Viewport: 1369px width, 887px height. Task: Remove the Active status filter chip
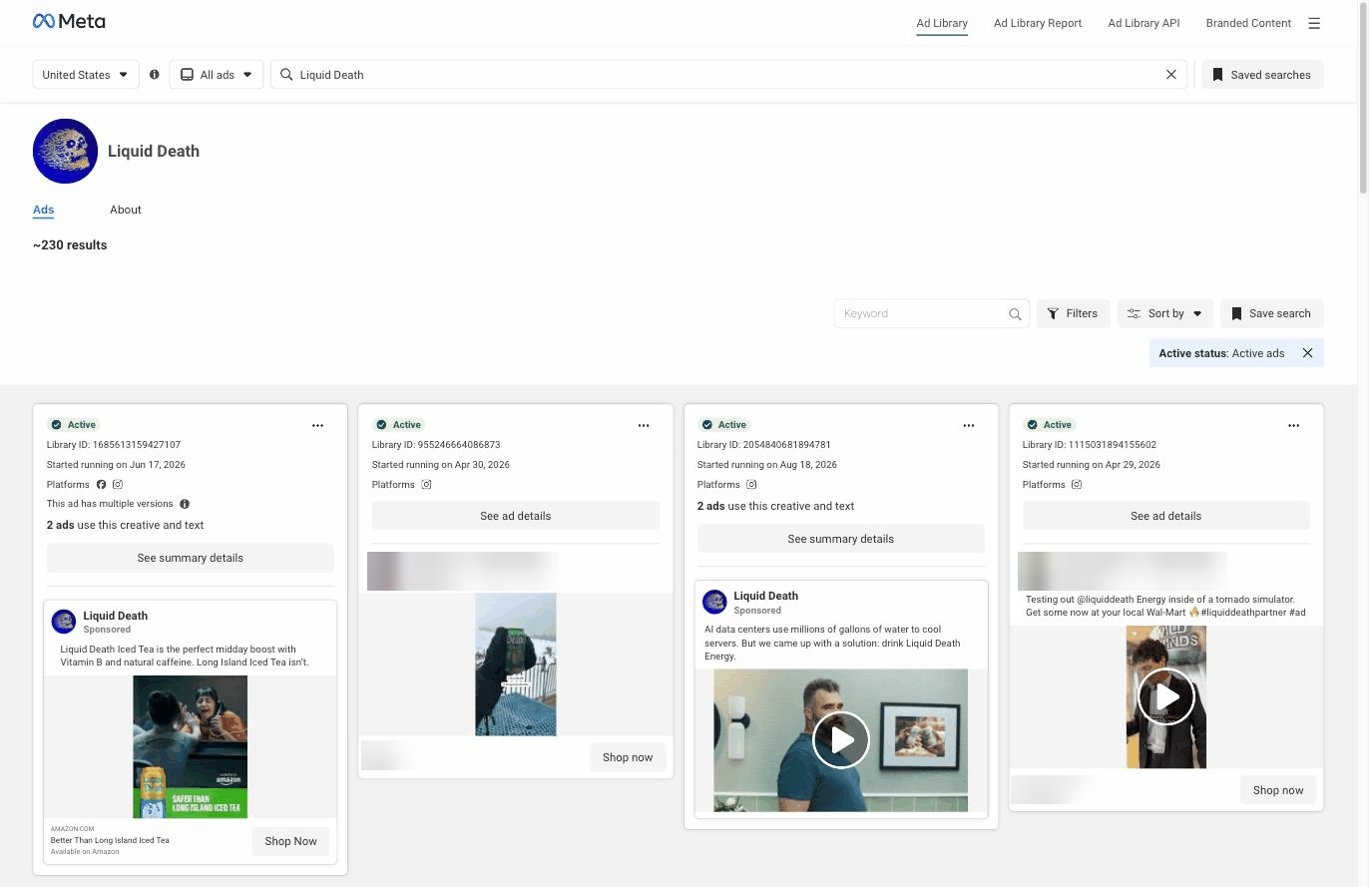[1307, 353]
